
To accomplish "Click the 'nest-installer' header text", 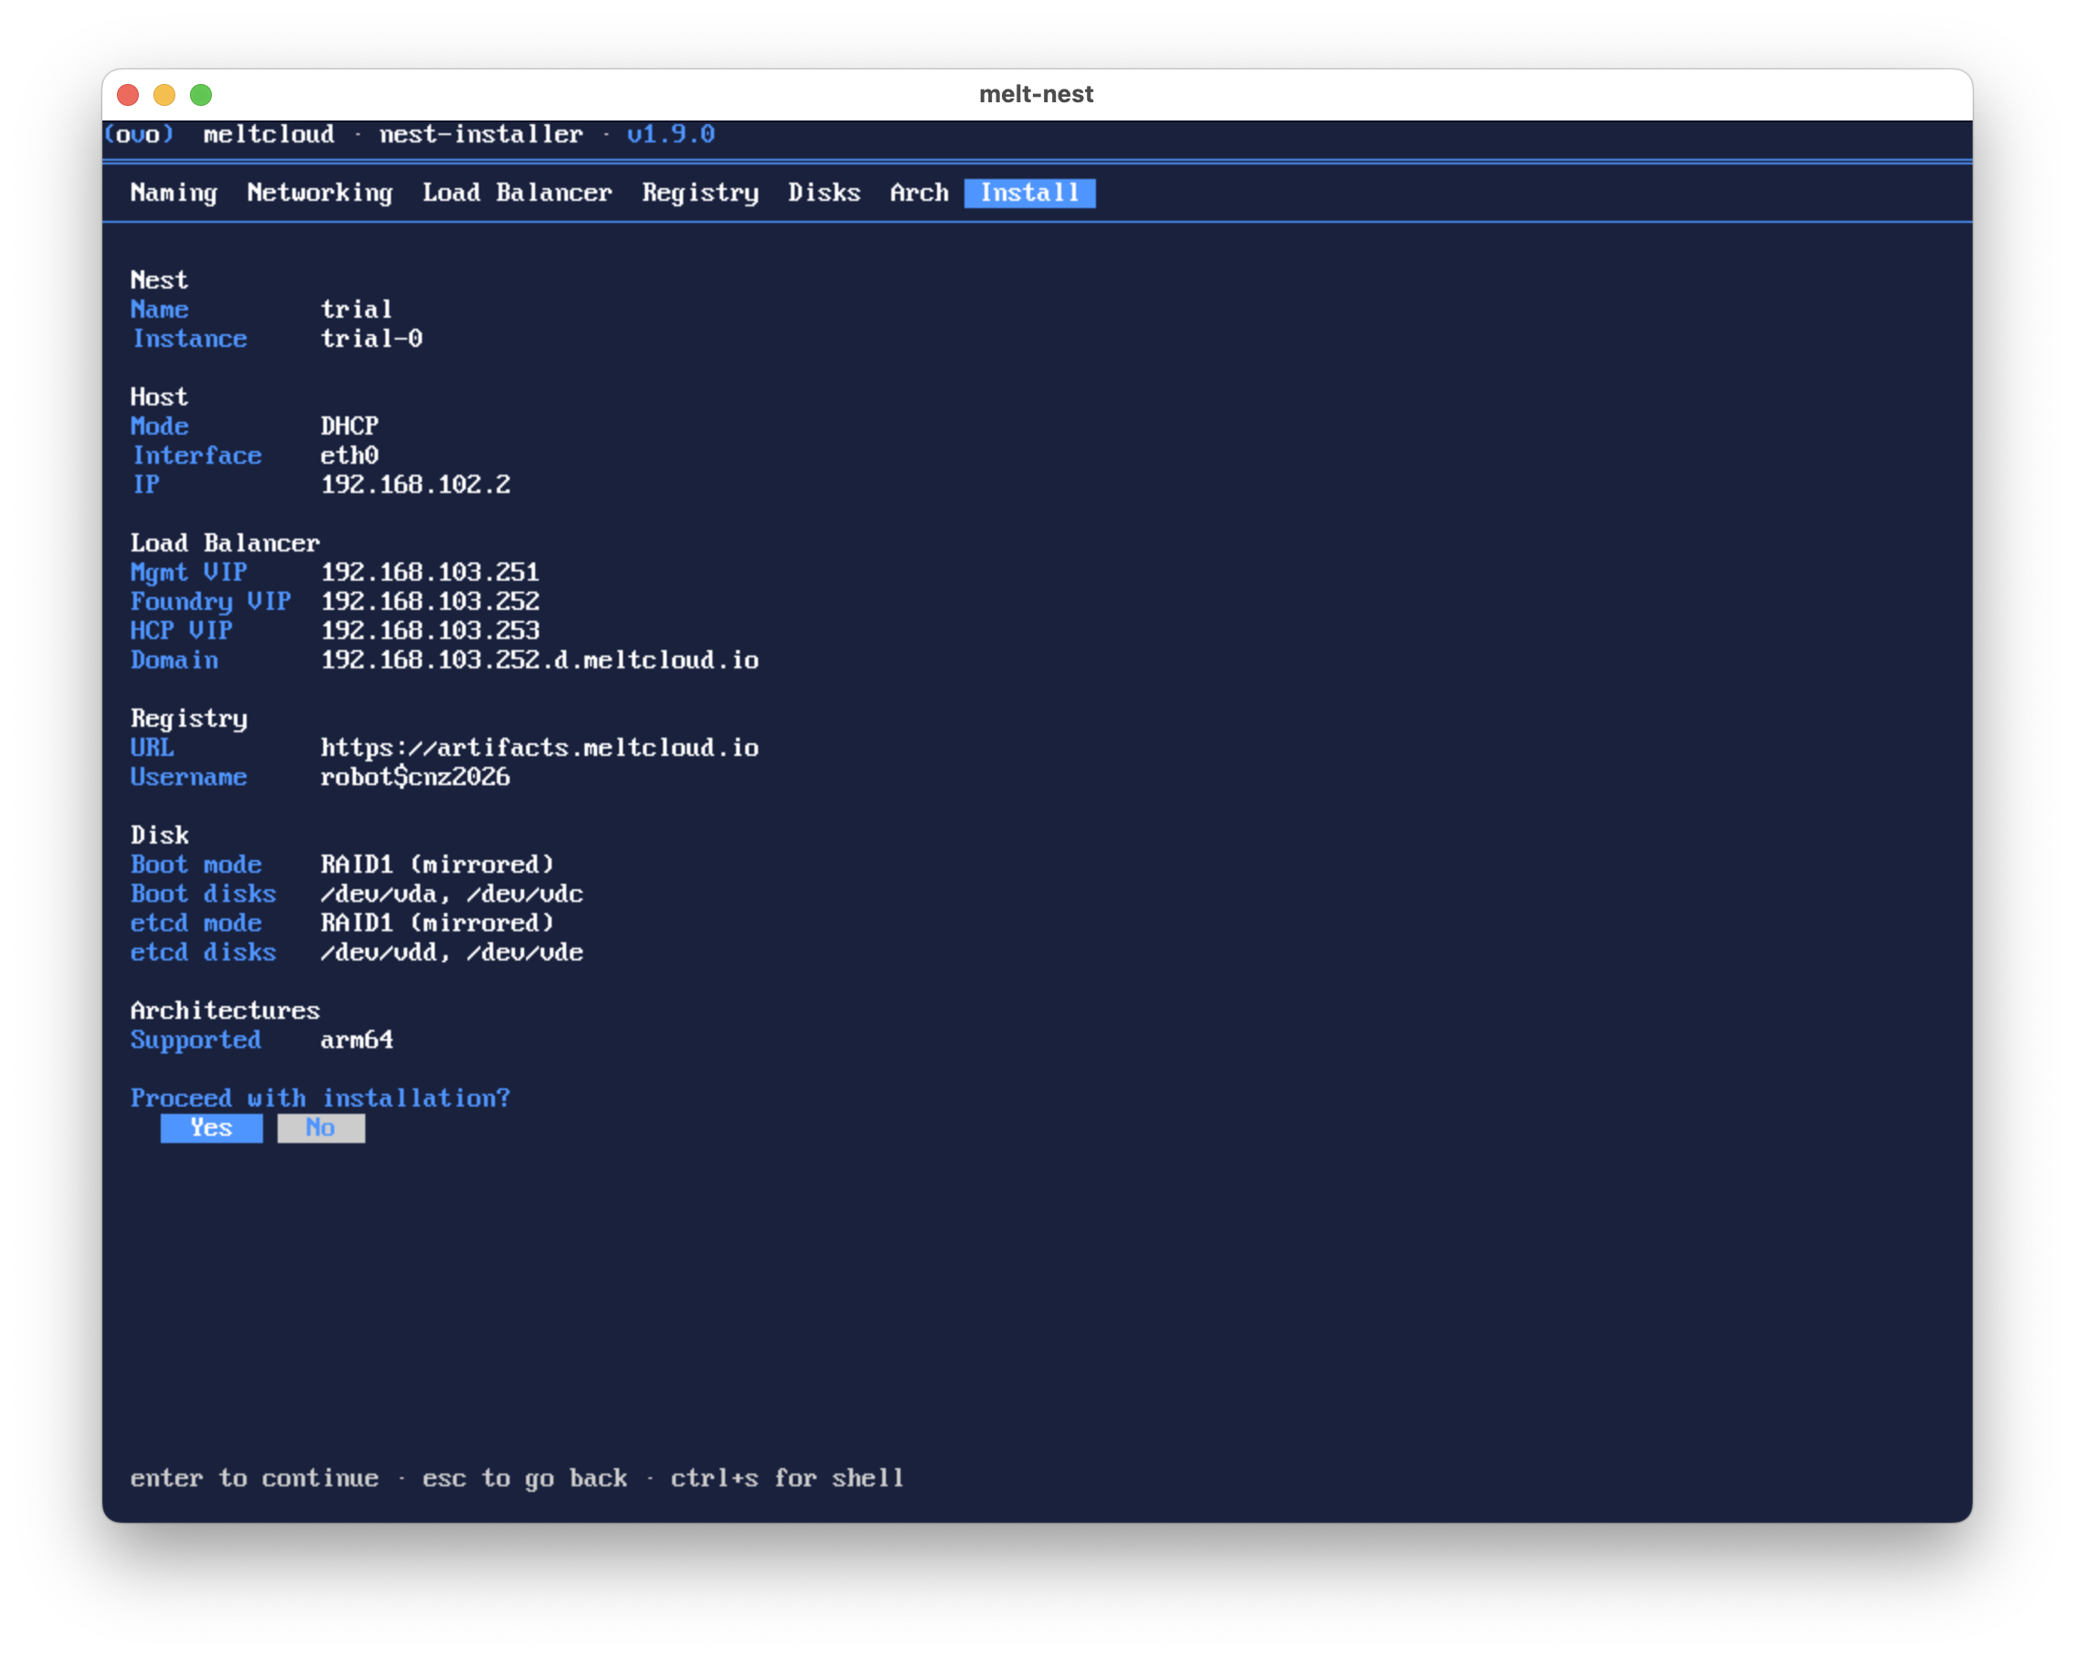I will [481, 134].
